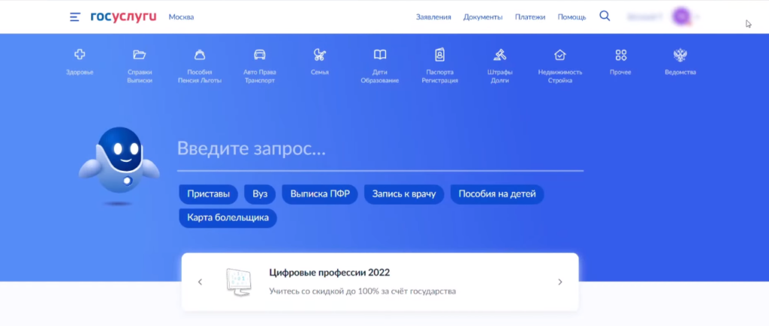Open the user profile avatar
This screenshot has width=769, height=326.
(x=682, y=16)
